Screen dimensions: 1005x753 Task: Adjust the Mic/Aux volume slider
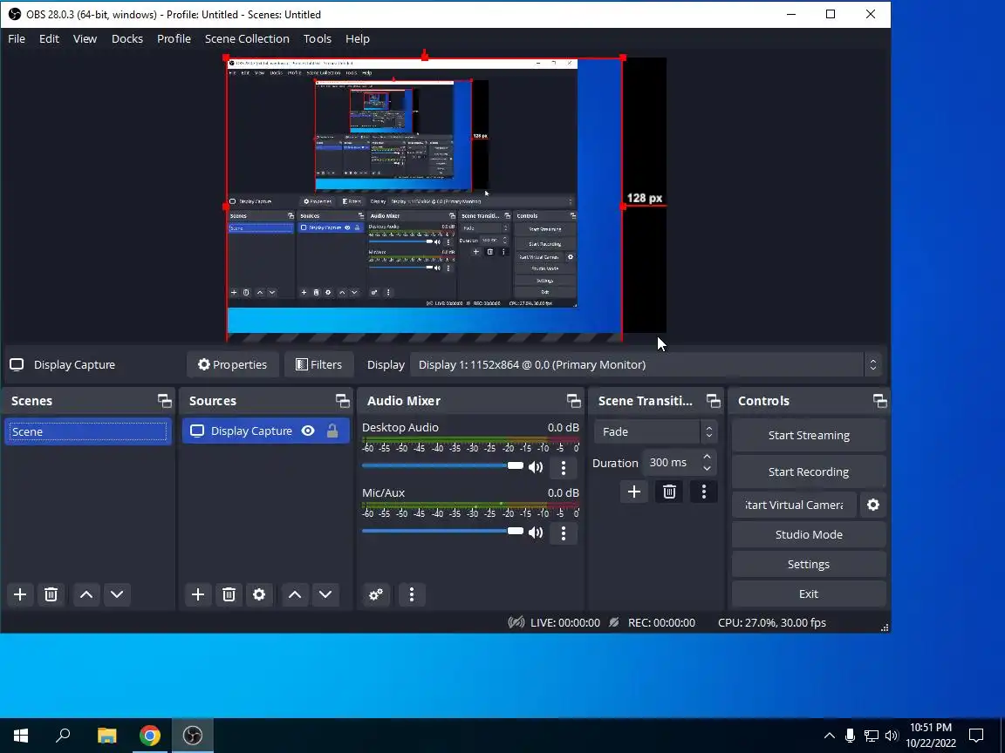point(443,532)
